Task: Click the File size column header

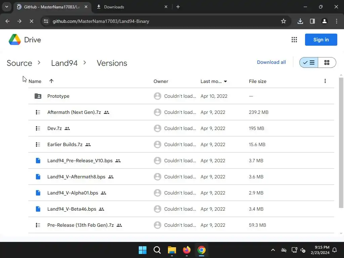Action: (258, 81)
